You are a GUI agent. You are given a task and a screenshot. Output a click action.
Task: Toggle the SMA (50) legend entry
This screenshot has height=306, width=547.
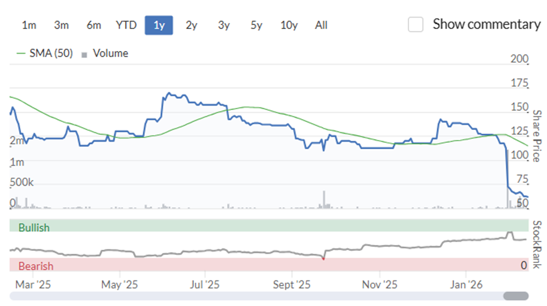coord(45,53)
